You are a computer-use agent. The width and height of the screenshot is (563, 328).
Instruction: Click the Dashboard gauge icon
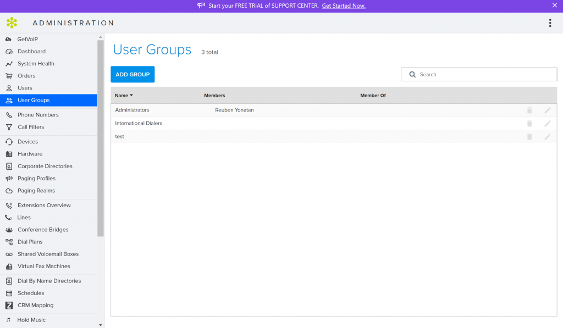[x=9, y=51]
